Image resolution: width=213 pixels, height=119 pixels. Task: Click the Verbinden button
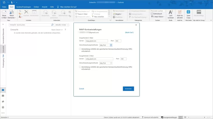128,89
